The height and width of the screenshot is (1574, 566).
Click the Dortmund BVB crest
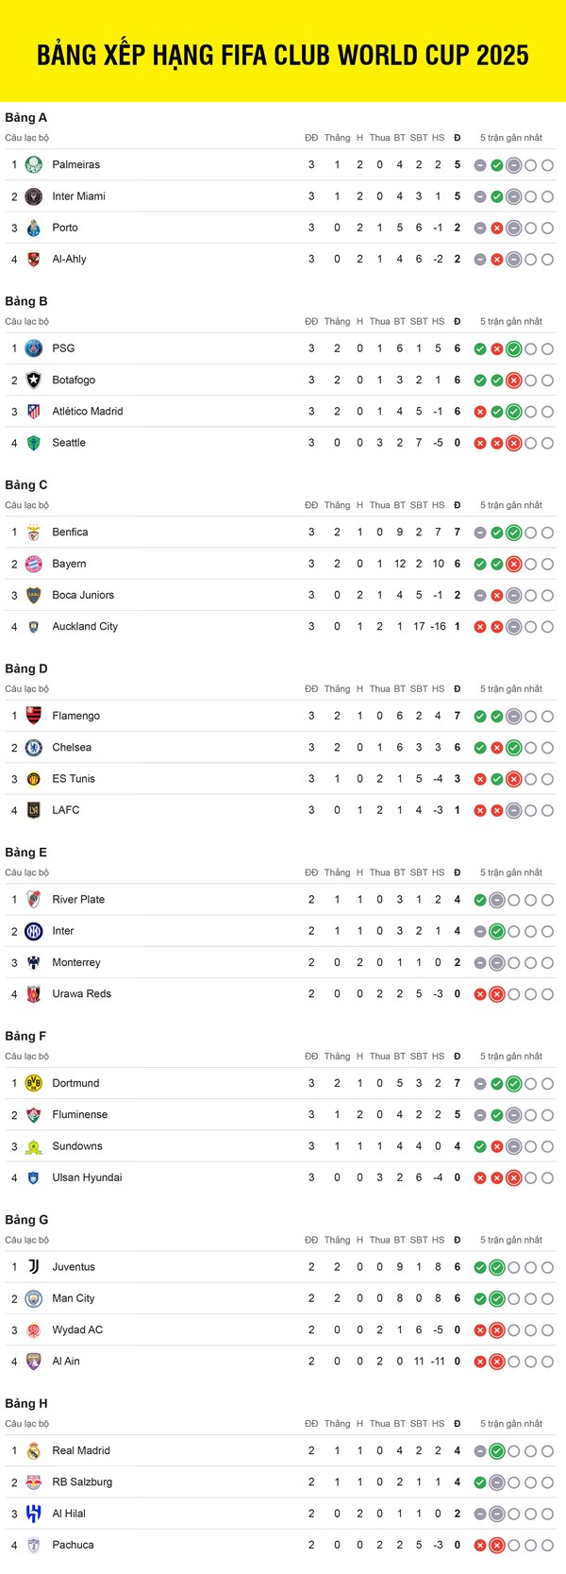coord(33,1083)
